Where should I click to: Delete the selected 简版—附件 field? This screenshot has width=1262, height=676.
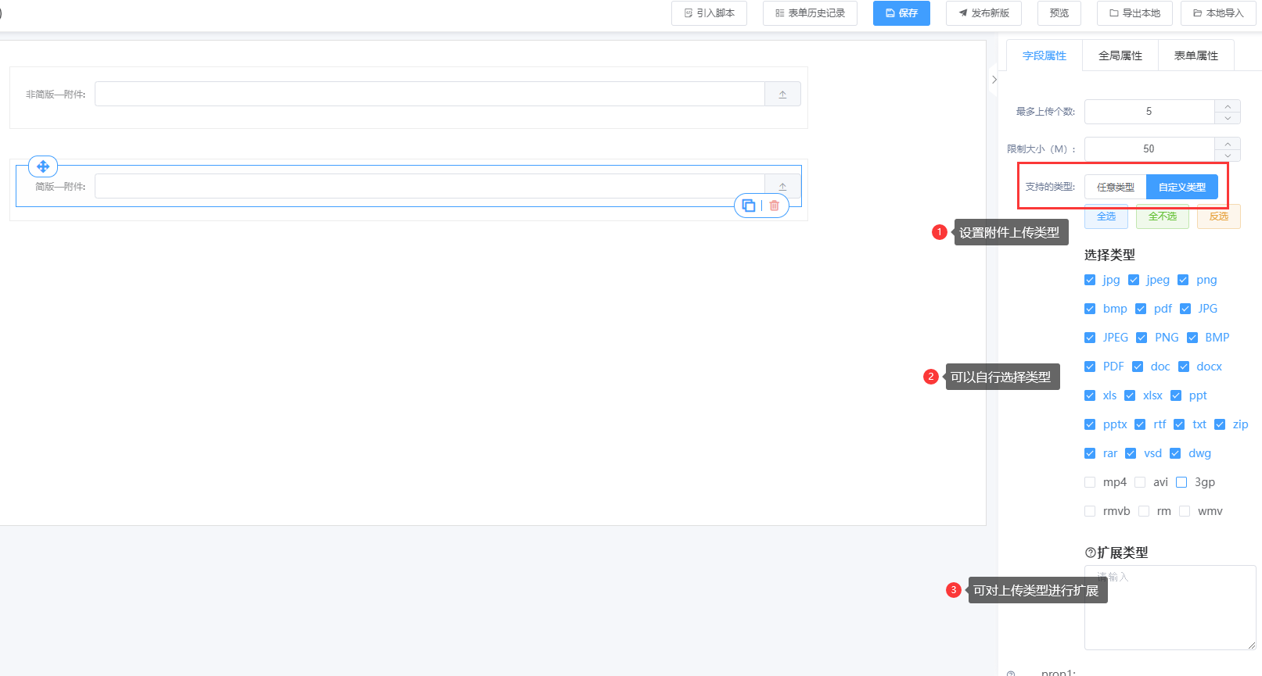point(775,206)
